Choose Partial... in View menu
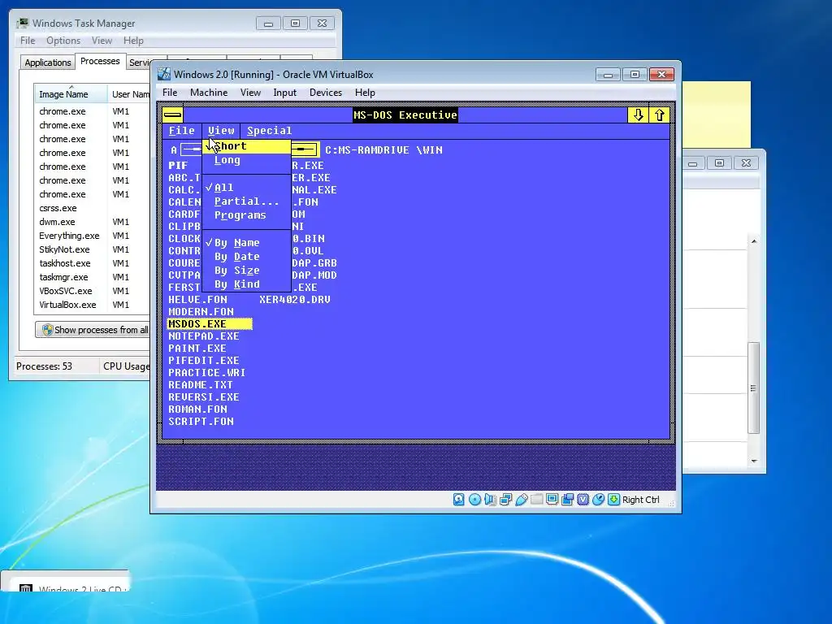Screen dimensions: 832x624 pyautogui.click(x=247, y=201)
